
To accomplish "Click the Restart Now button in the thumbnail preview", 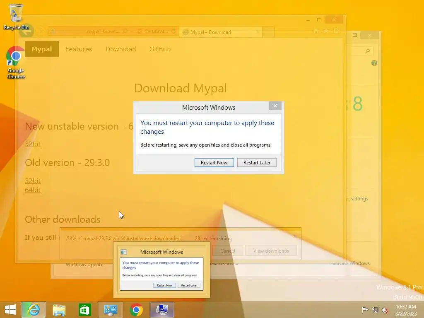I will point(164,285).
